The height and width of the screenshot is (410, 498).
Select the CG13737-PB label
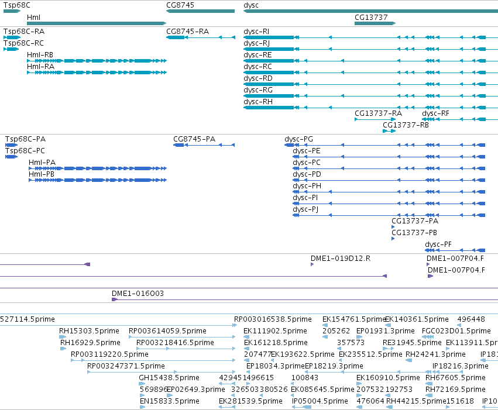click(414, 233)
